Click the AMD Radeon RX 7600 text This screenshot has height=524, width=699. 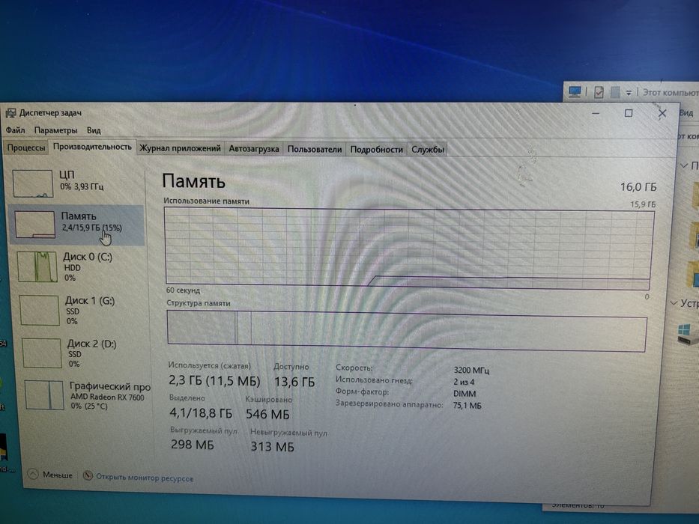107,397
